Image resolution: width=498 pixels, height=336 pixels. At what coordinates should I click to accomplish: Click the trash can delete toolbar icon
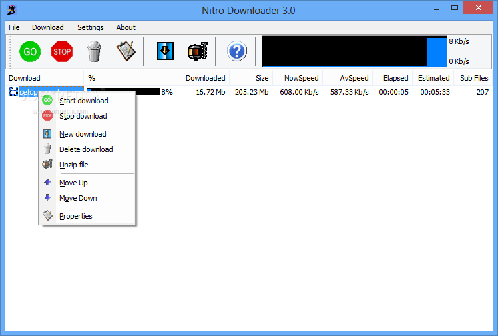coord(94,51)
